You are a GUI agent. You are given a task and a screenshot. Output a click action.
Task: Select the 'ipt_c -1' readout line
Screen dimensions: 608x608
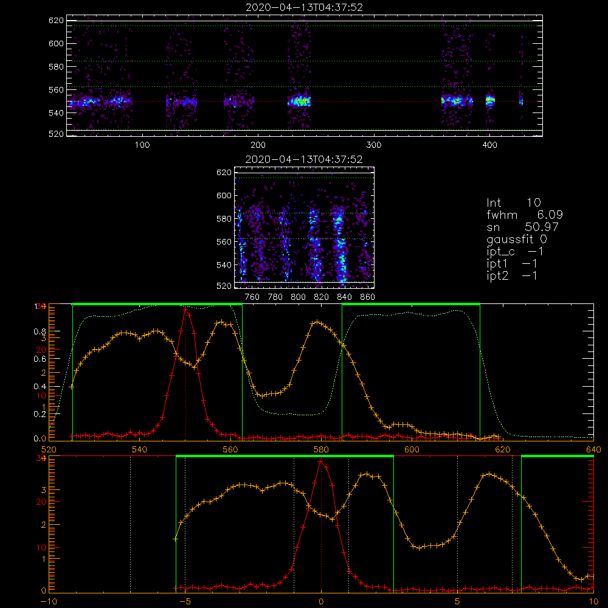(515, 252)
